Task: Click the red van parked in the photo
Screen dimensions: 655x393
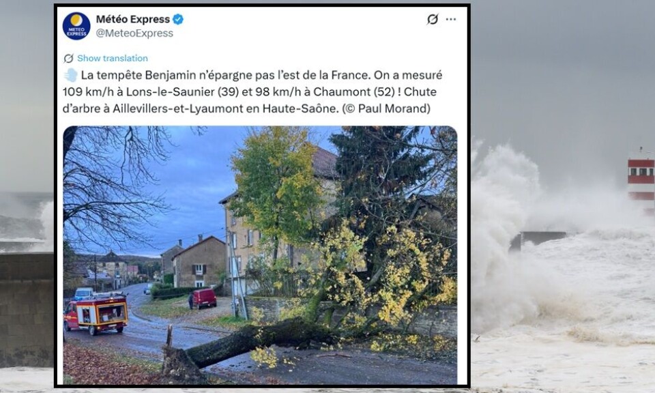Action: (x=203, y=298)
